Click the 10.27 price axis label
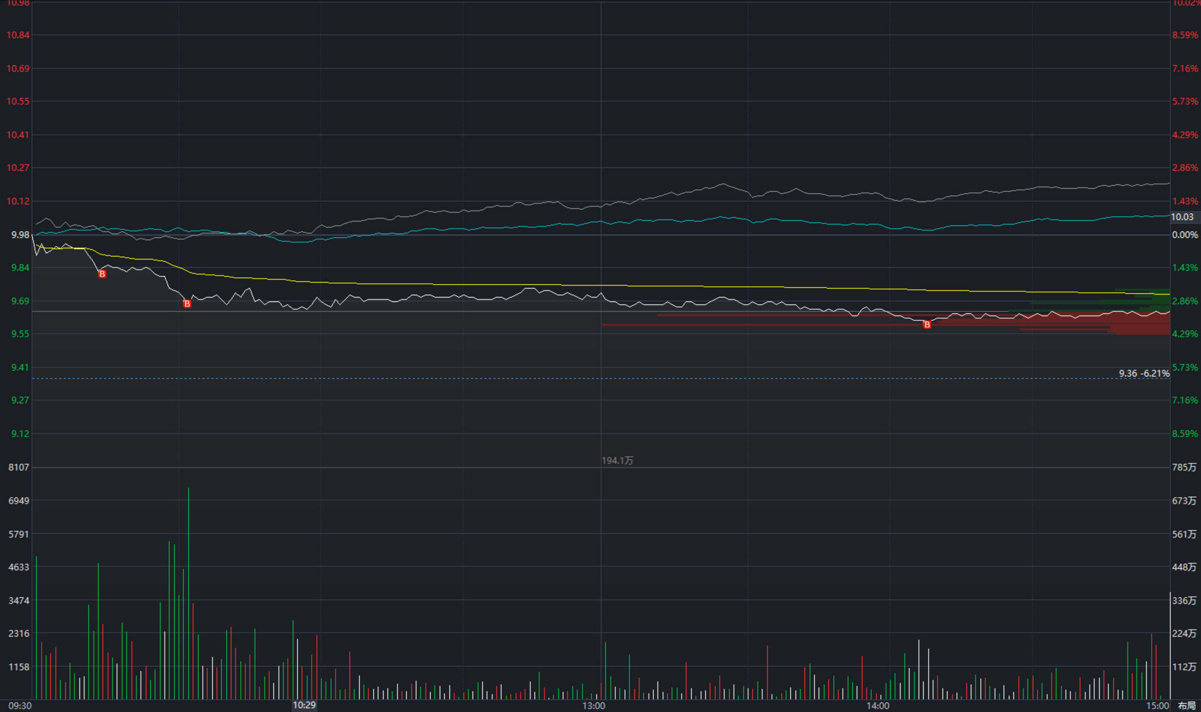The height and width of the screenshot is (712, 1201). click(x=18, y=167)
